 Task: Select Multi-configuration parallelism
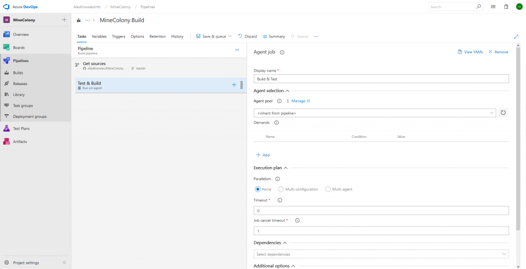[x=281, y=189]
